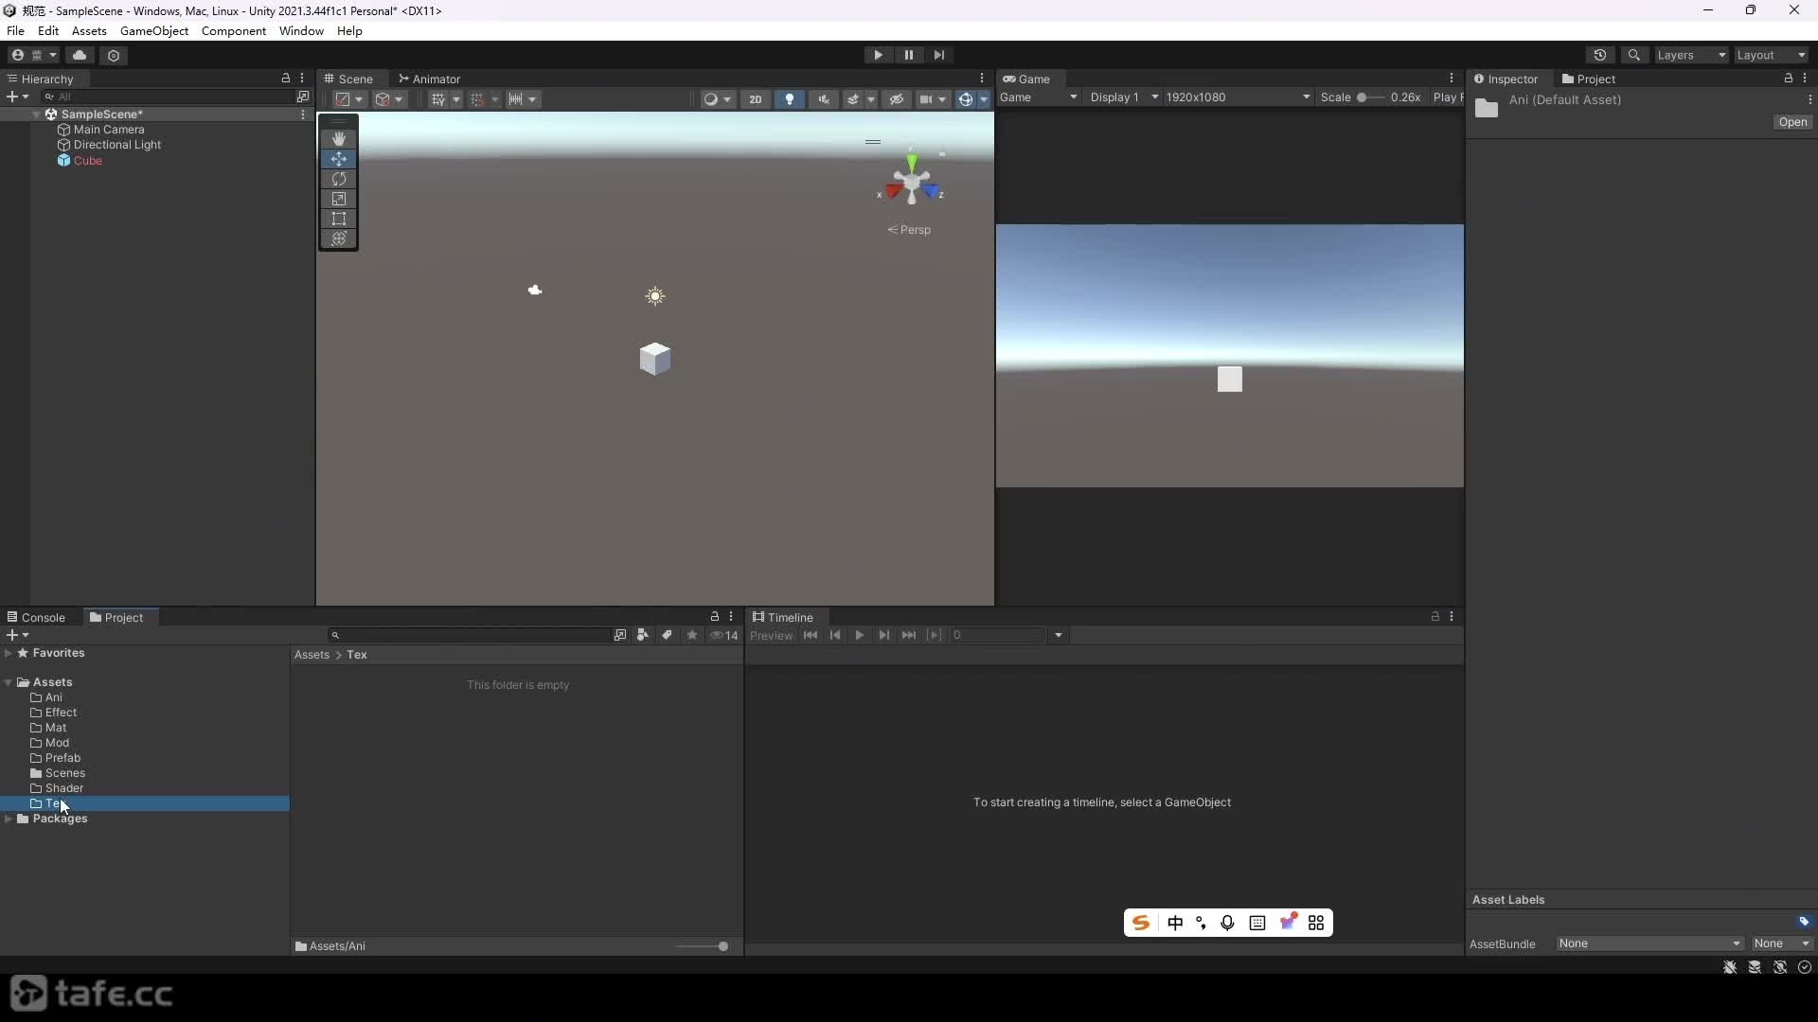
Task: Click the Pause button in toolbar
Action: pos(908,55)
